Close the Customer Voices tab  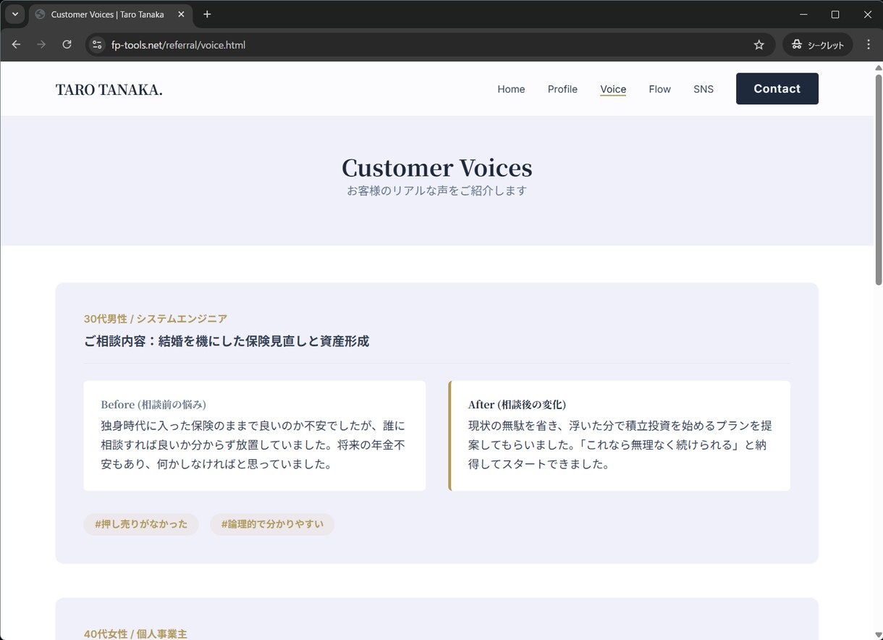coord(181,14)
